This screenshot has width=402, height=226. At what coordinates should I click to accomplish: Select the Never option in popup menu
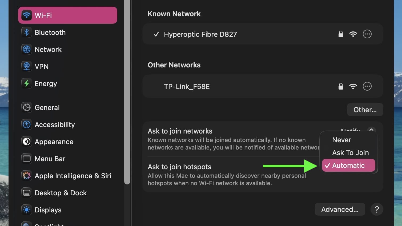coord(341,140)
